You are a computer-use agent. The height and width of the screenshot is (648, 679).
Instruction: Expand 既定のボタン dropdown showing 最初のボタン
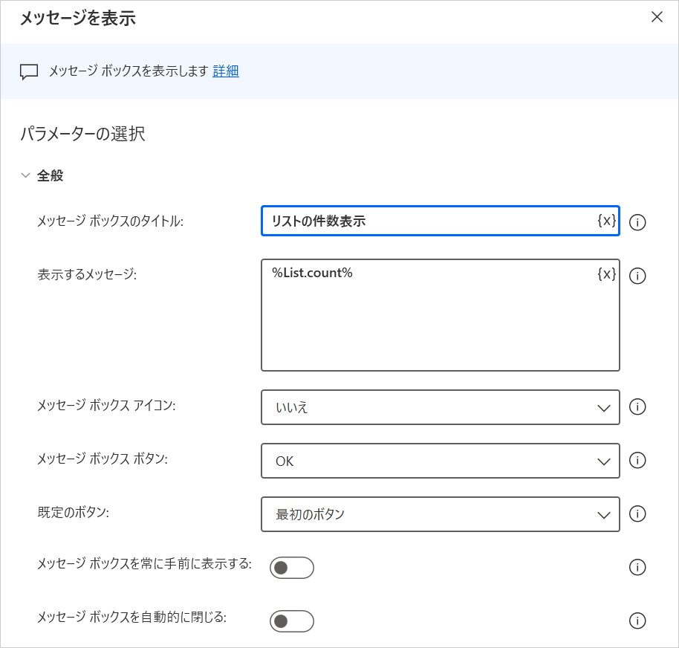[440, 514]
